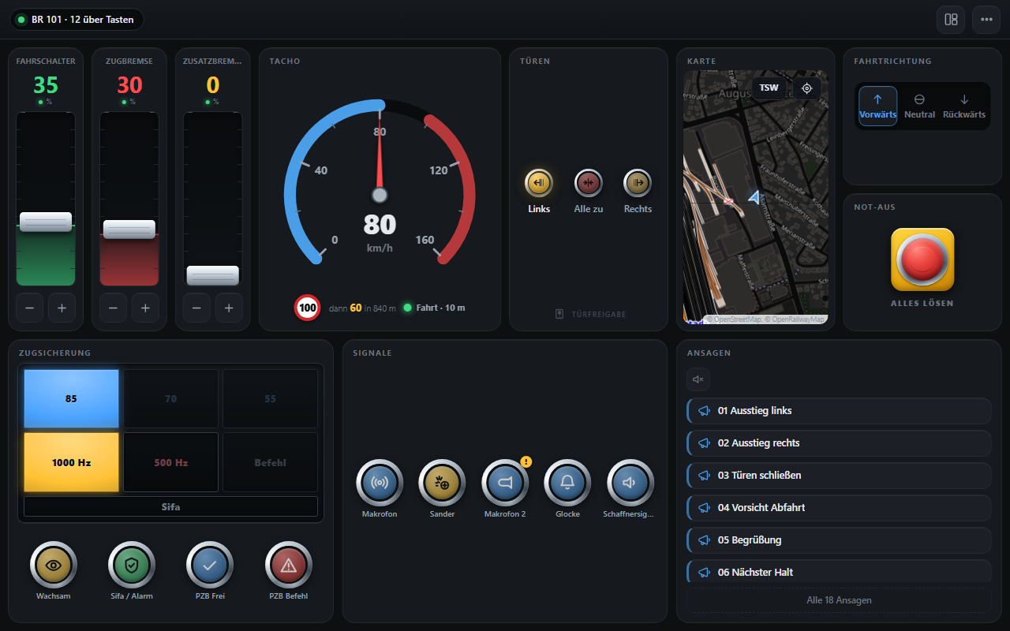
Task: Reset the Sifa / Alarm button
Action: [x=132, y=565]
